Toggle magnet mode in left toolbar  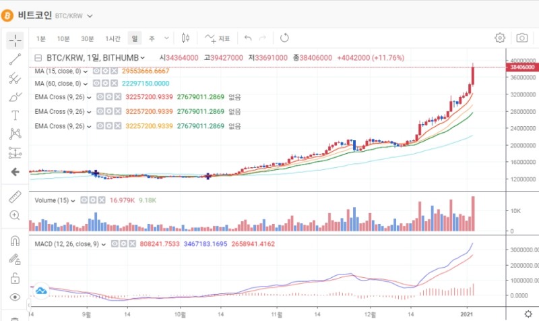coord(15,241)
